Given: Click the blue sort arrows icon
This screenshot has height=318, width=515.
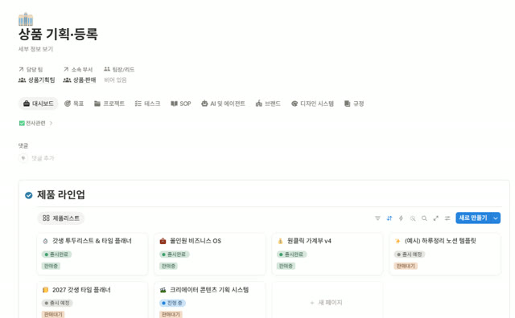Looking at the screenshot, I should tap(389, 218).
